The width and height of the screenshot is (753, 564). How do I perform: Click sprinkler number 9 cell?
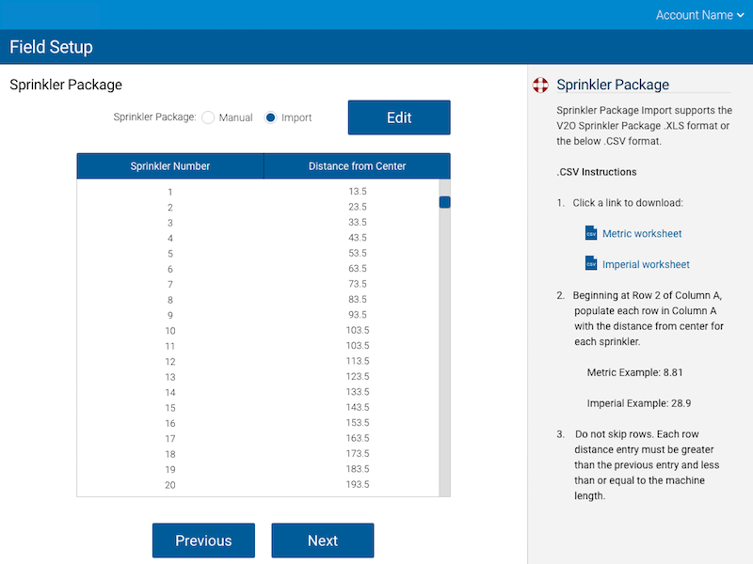170,315
